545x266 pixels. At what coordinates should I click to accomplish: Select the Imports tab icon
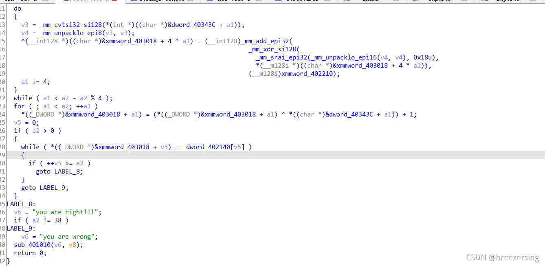point(416,1)
